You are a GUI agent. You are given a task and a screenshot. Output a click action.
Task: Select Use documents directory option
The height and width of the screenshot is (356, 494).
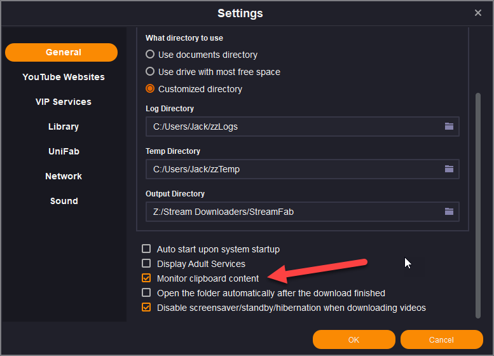pyautogui.click(x=150, y=55)
